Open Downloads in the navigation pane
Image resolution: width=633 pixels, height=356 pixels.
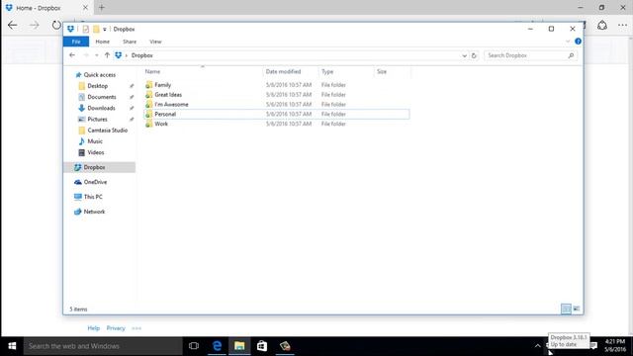pyautogui.click(x=101, y=108)
